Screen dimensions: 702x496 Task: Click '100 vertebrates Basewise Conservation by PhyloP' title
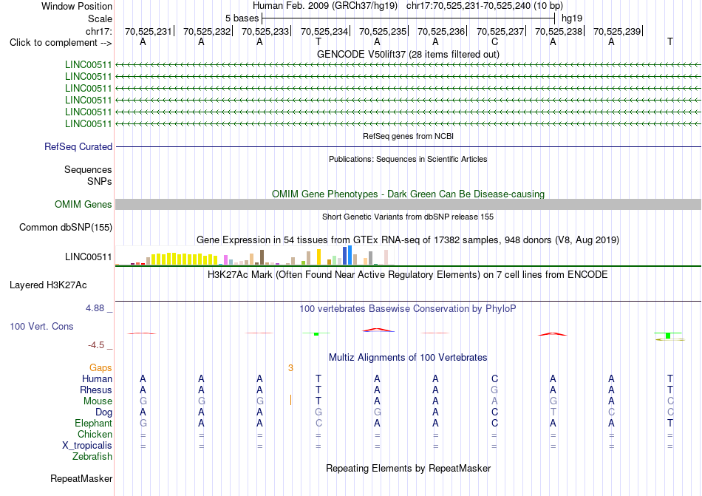408,308
